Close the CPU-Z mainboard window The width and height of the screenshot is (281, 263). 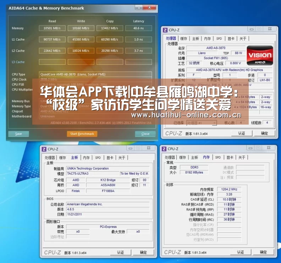tap(149, 148)
